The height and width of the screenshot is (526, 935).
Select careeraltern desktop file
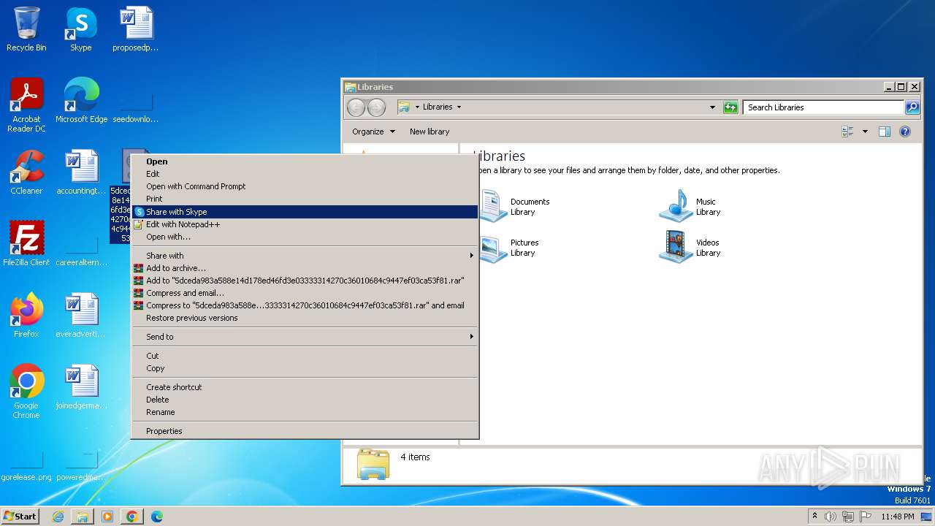pos(81,251)
